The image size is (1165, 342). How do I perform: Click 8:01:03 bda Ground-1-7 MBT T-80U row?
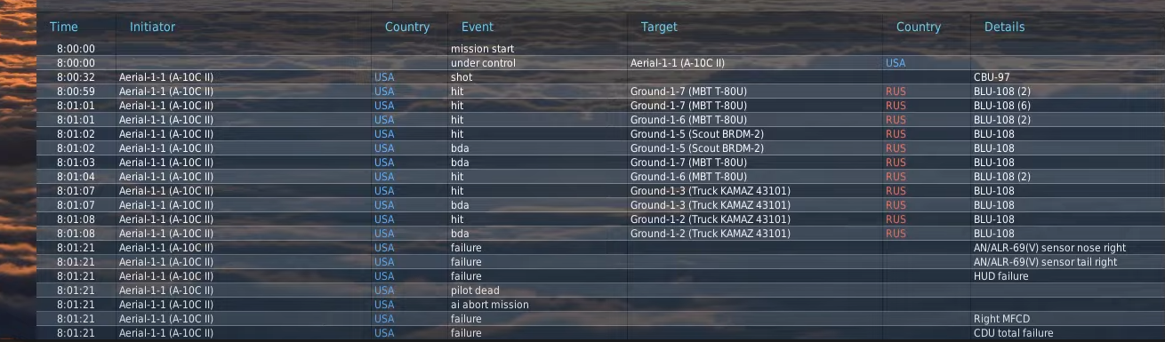pos(600,163)
